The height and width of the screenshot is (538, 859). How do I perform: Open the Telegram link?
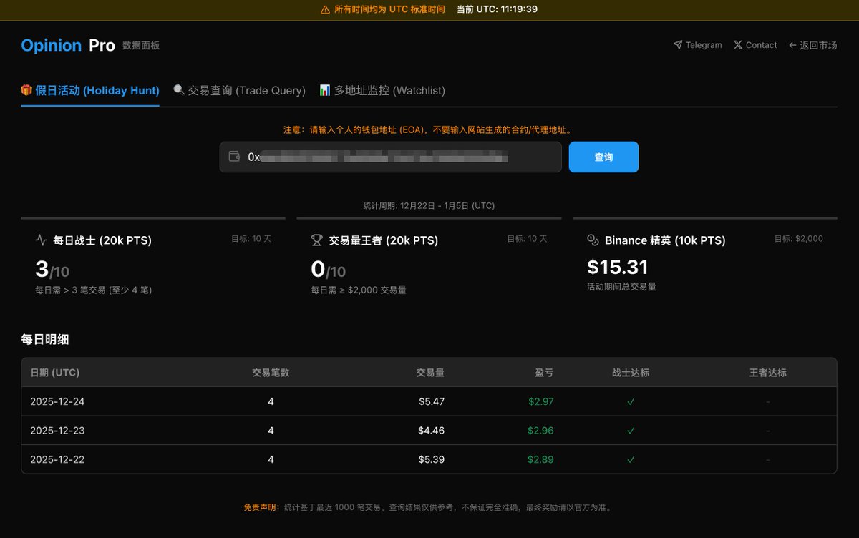point(698,45)
